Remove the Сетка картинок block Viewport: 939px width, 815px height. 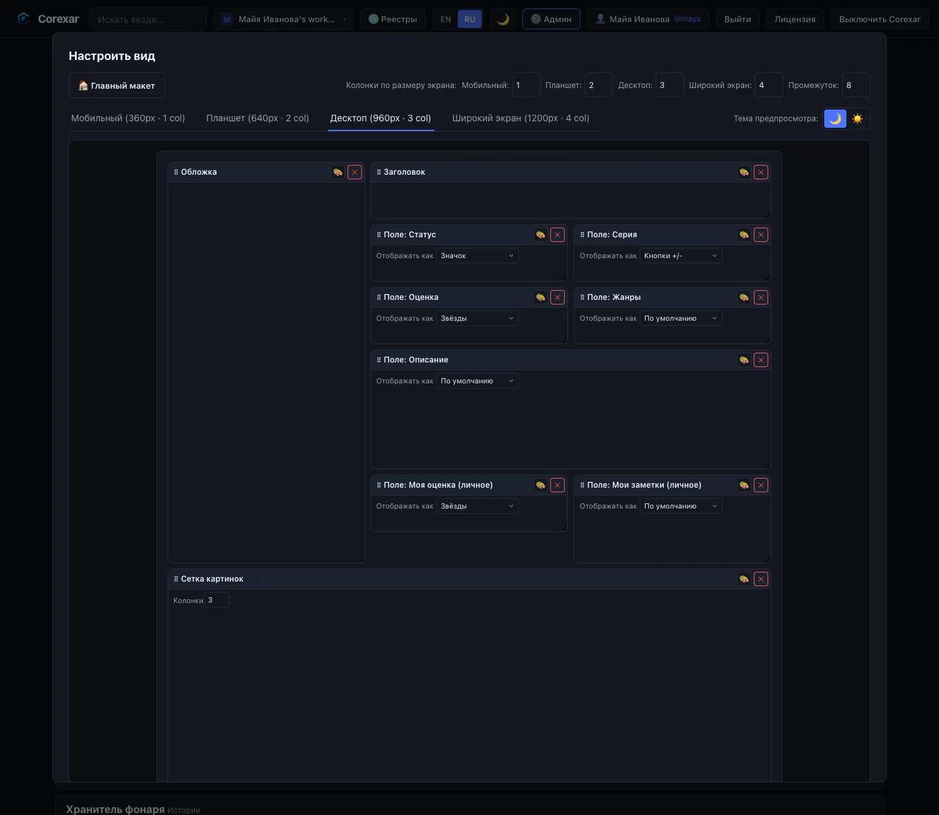tap(761, 579)
